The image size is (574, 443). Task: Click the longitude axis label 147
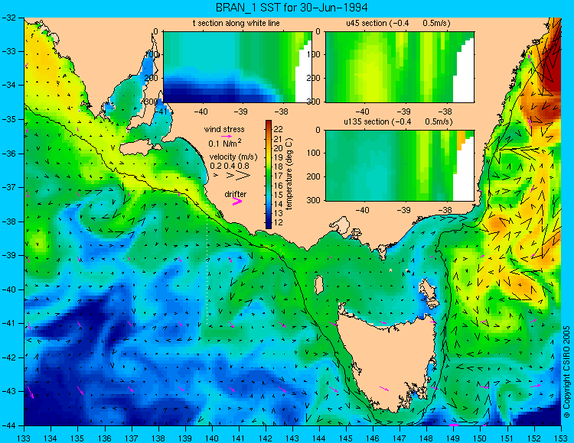tap(400, 438)
